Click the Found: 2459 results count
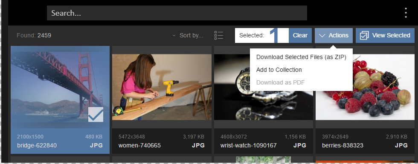The height and width of the screenshot is (164, 418). pos(34,35)
